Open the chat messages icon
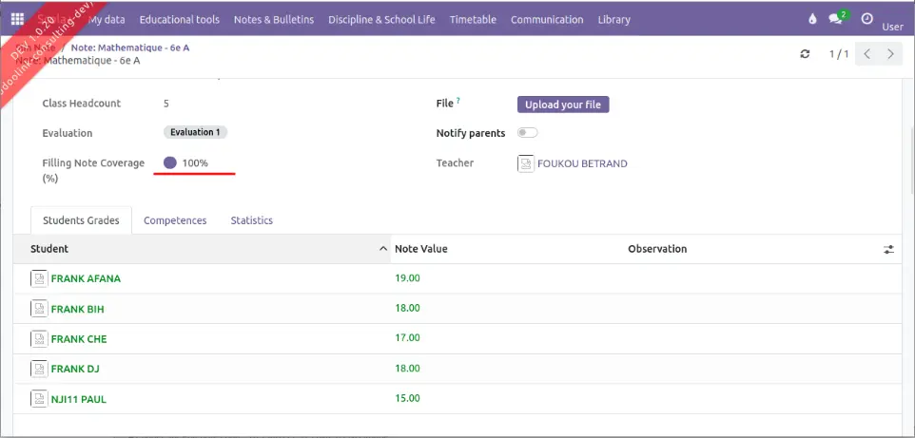The width and height of the screenshot is (915, 438). 838,19
